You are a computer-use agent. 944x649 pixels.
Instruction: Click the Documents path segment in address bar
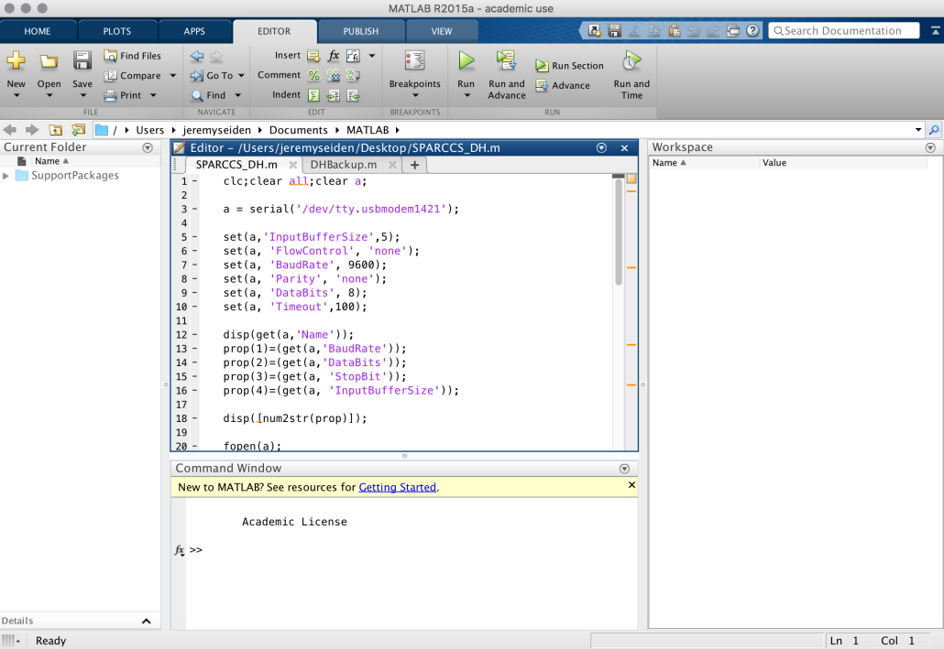[299, 130]
